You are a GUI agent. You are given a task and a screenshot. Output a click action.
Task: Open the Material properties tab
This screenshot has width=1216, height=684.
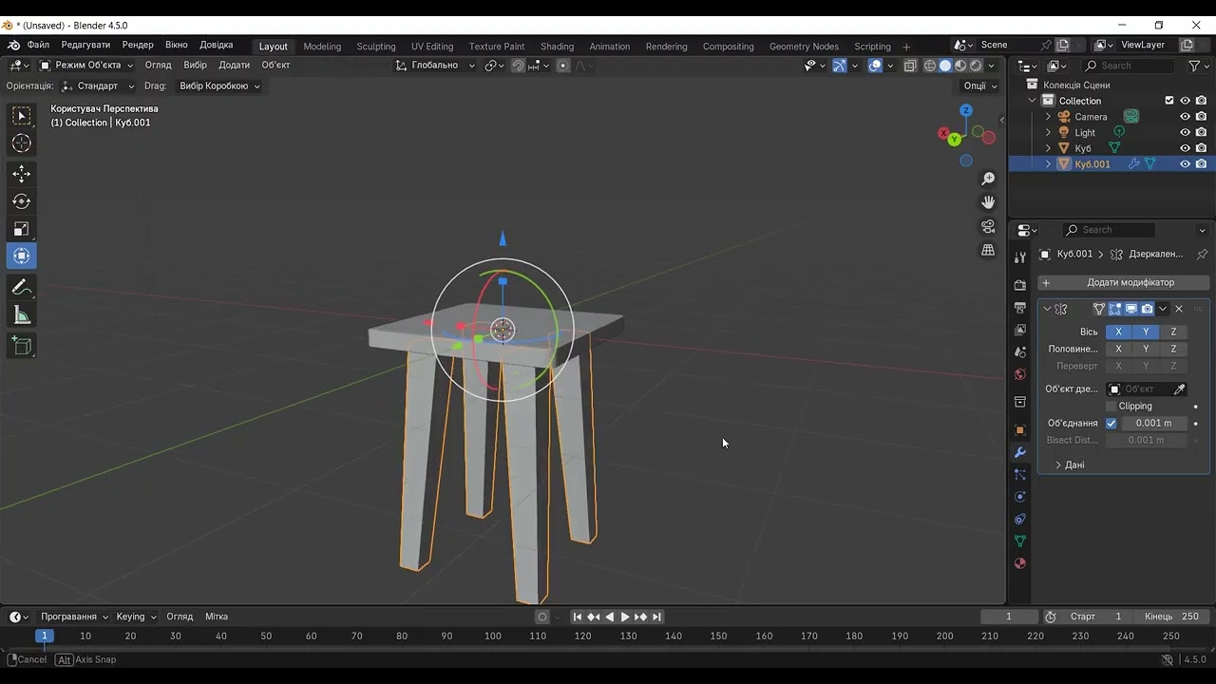(x=1020, y=563)
